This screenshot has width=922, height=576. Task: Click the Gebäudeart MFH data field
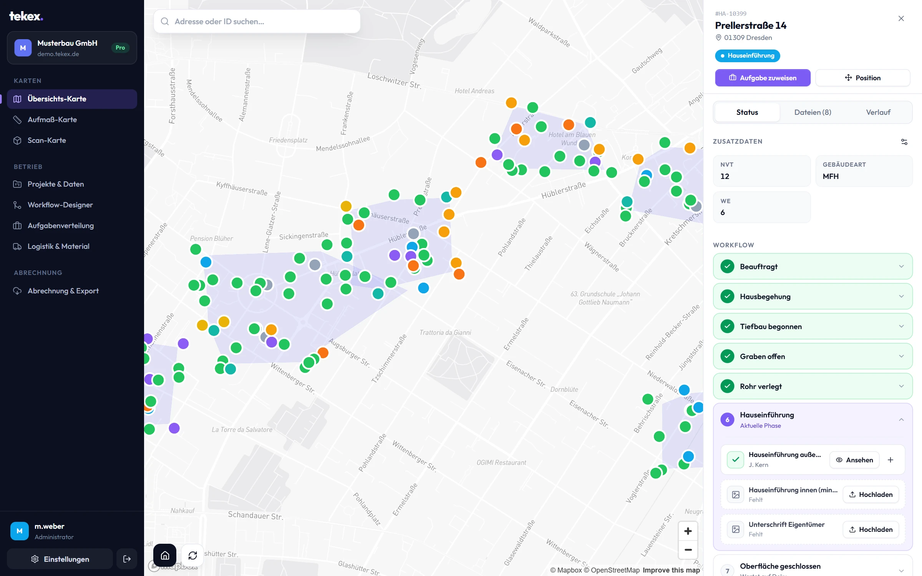[x=864, y=171]
